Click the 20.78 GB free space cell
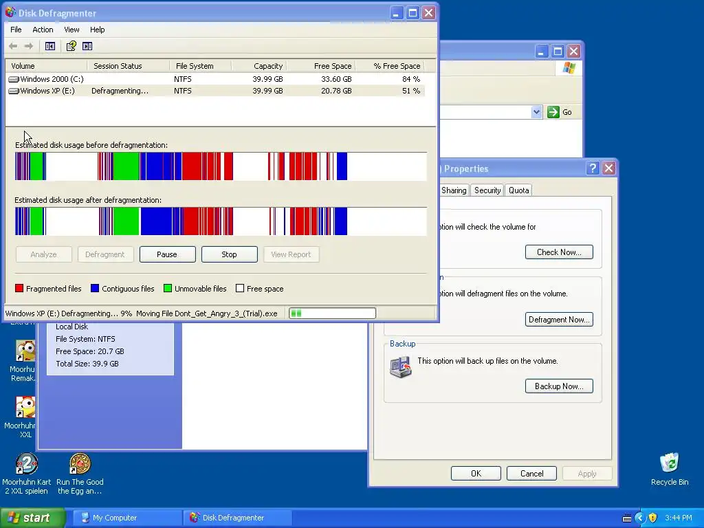 pyautogui.click(x=336, y=91)
